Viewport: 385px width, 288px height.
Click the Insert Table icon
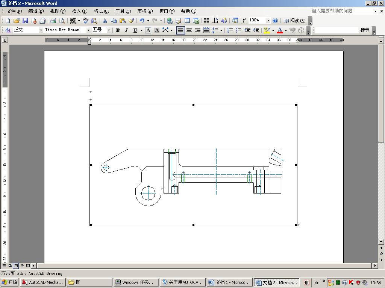click(x=187, y=21)
